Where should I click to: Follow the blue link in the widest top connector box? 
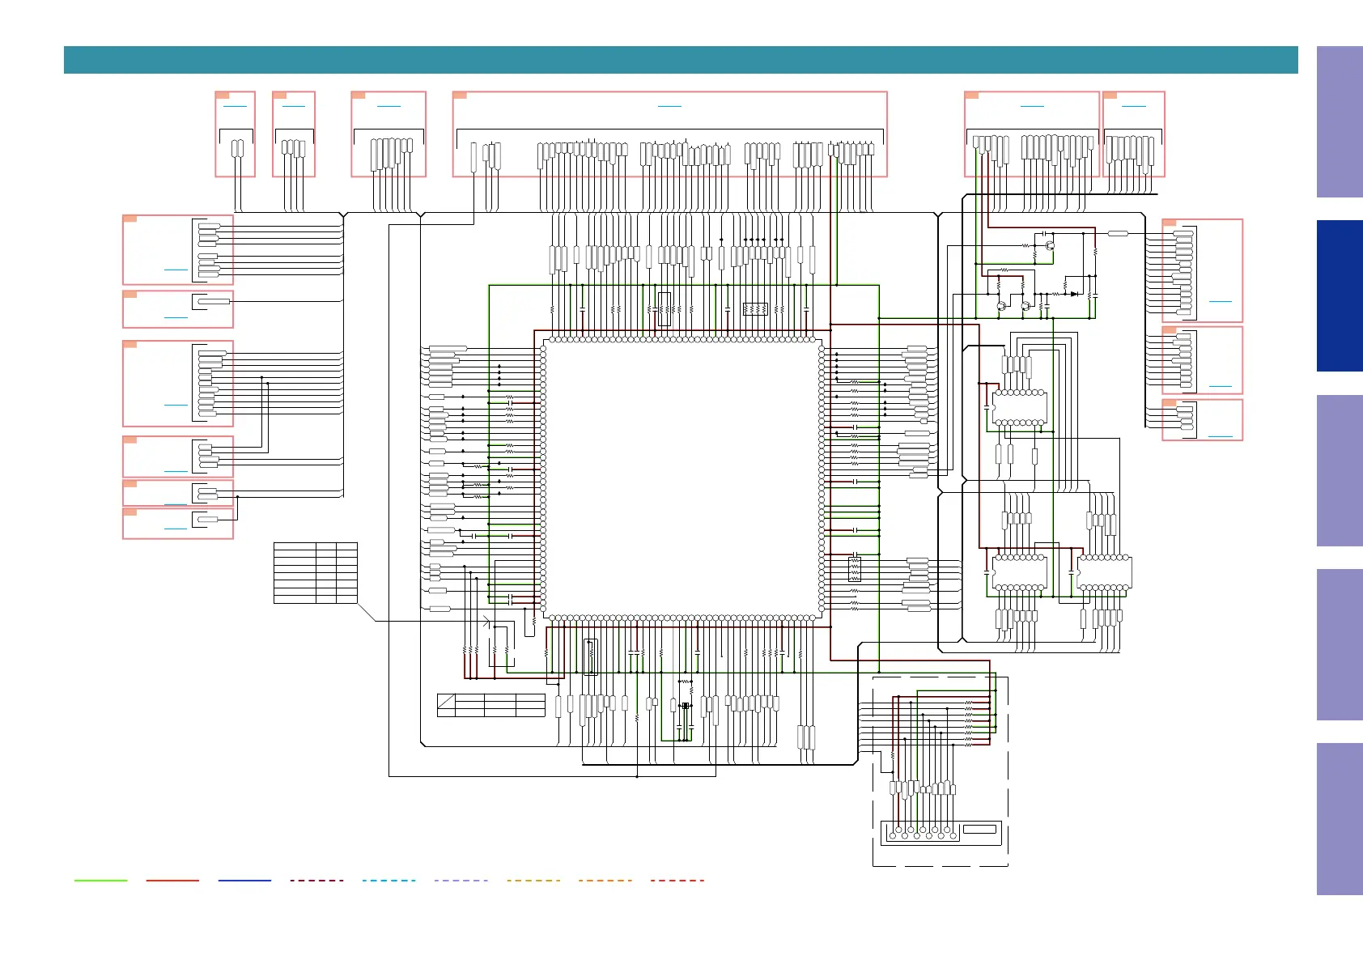(669, 106)
